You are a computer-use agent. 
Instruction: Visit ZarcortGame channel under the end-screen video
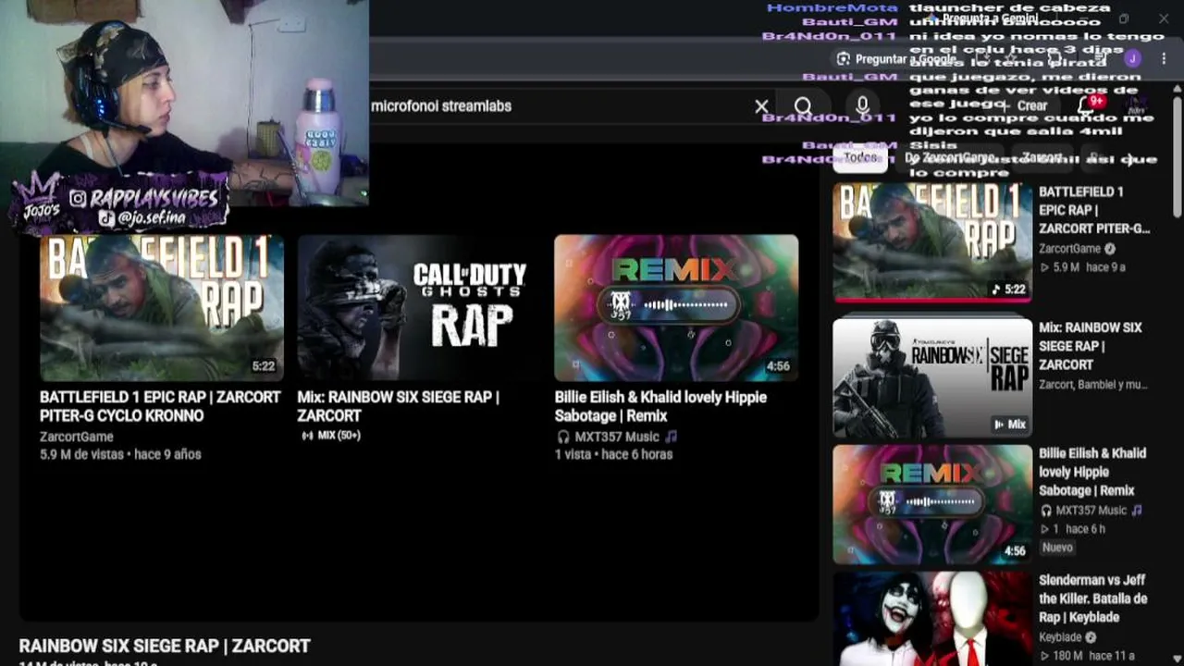coord(77,437)
